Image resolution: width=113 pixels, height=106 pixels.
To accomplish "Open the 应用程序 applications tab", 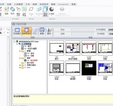I will 44,4.
